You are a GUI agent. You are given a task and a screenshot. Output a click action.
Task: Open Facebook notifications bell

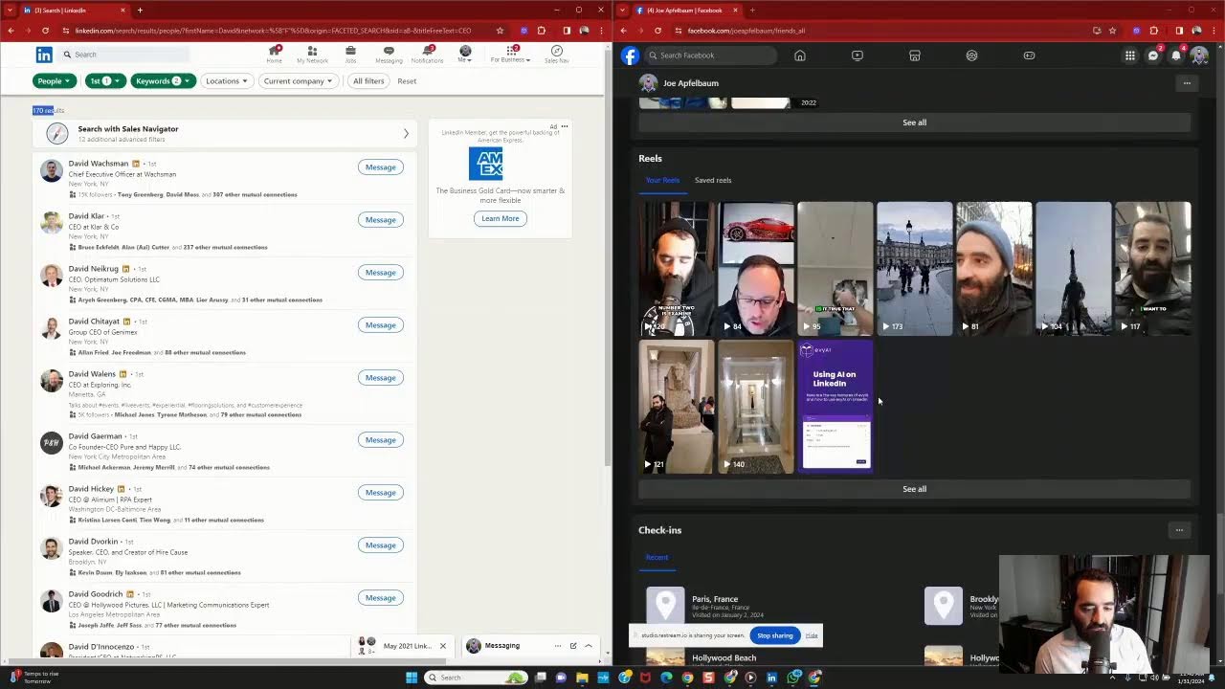[1176, 56]
